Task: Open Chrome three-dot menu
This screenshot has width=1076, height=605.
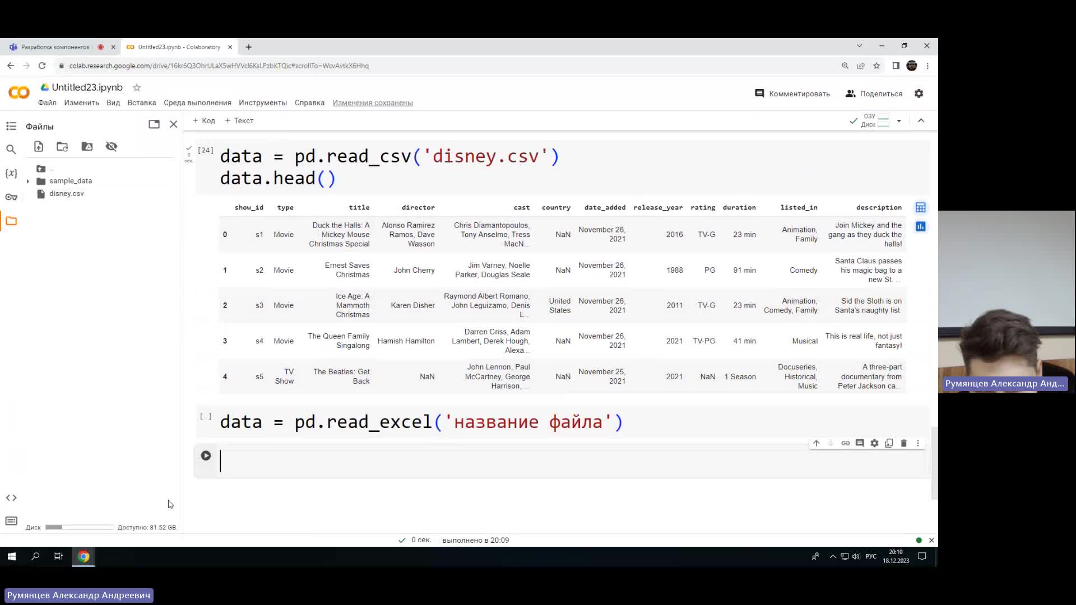Action: pyautogui.click(x=927, y=66)
